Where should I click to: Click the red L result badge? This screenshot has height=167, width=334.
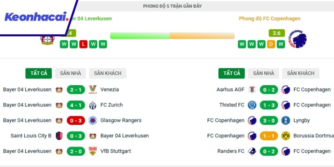coord(83,44)
